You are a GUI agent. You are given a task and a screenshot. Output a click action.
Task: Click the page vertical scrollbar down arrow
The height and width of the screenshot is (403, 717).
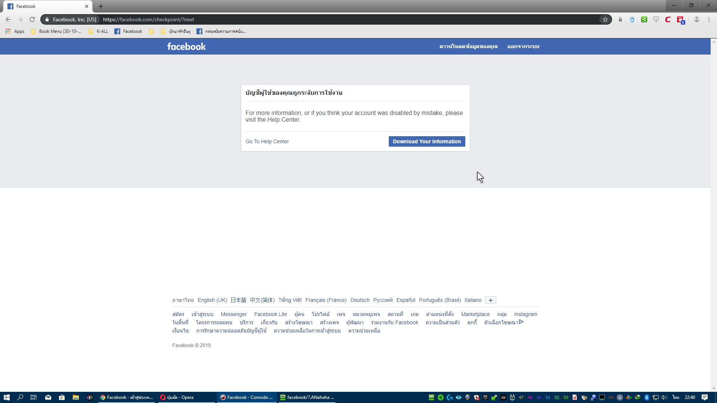pos(714,388)
